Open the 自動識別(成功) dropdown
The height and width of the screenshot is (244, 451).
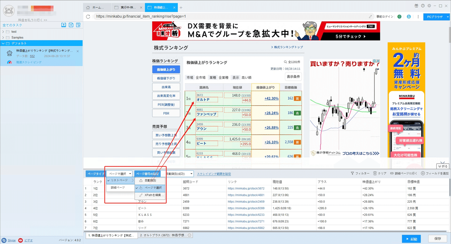[x=179, y=174]
